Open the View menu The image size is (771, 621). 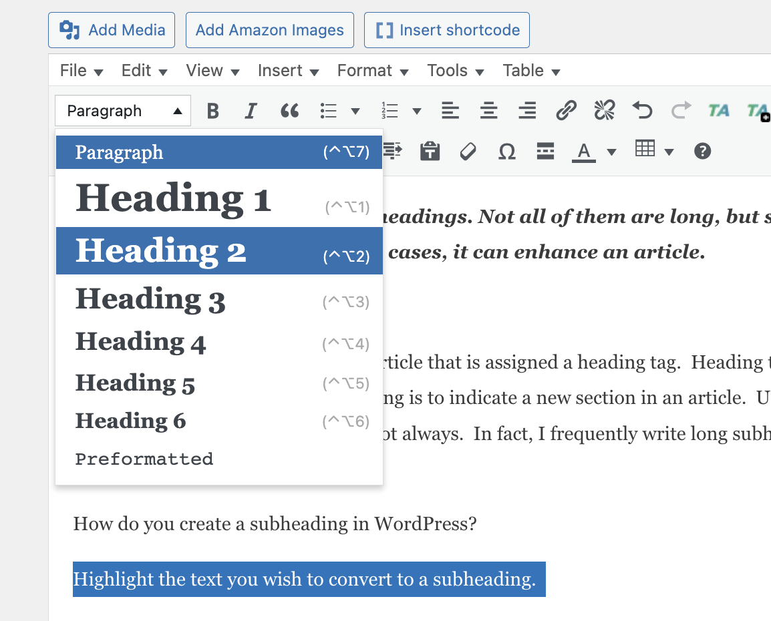coord(212,71)
